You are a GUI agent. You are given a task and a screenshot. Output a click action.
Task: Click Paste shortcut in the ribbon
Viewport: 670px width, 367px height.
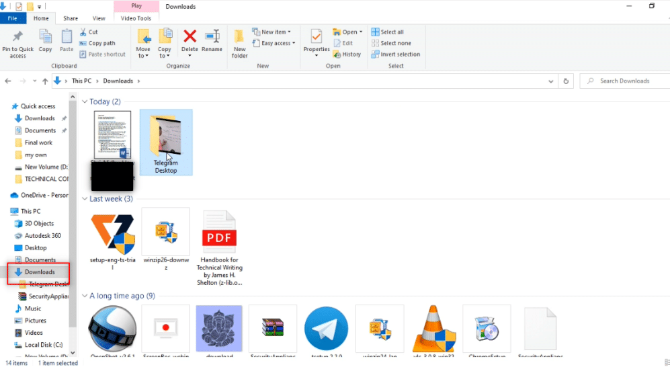103,54
